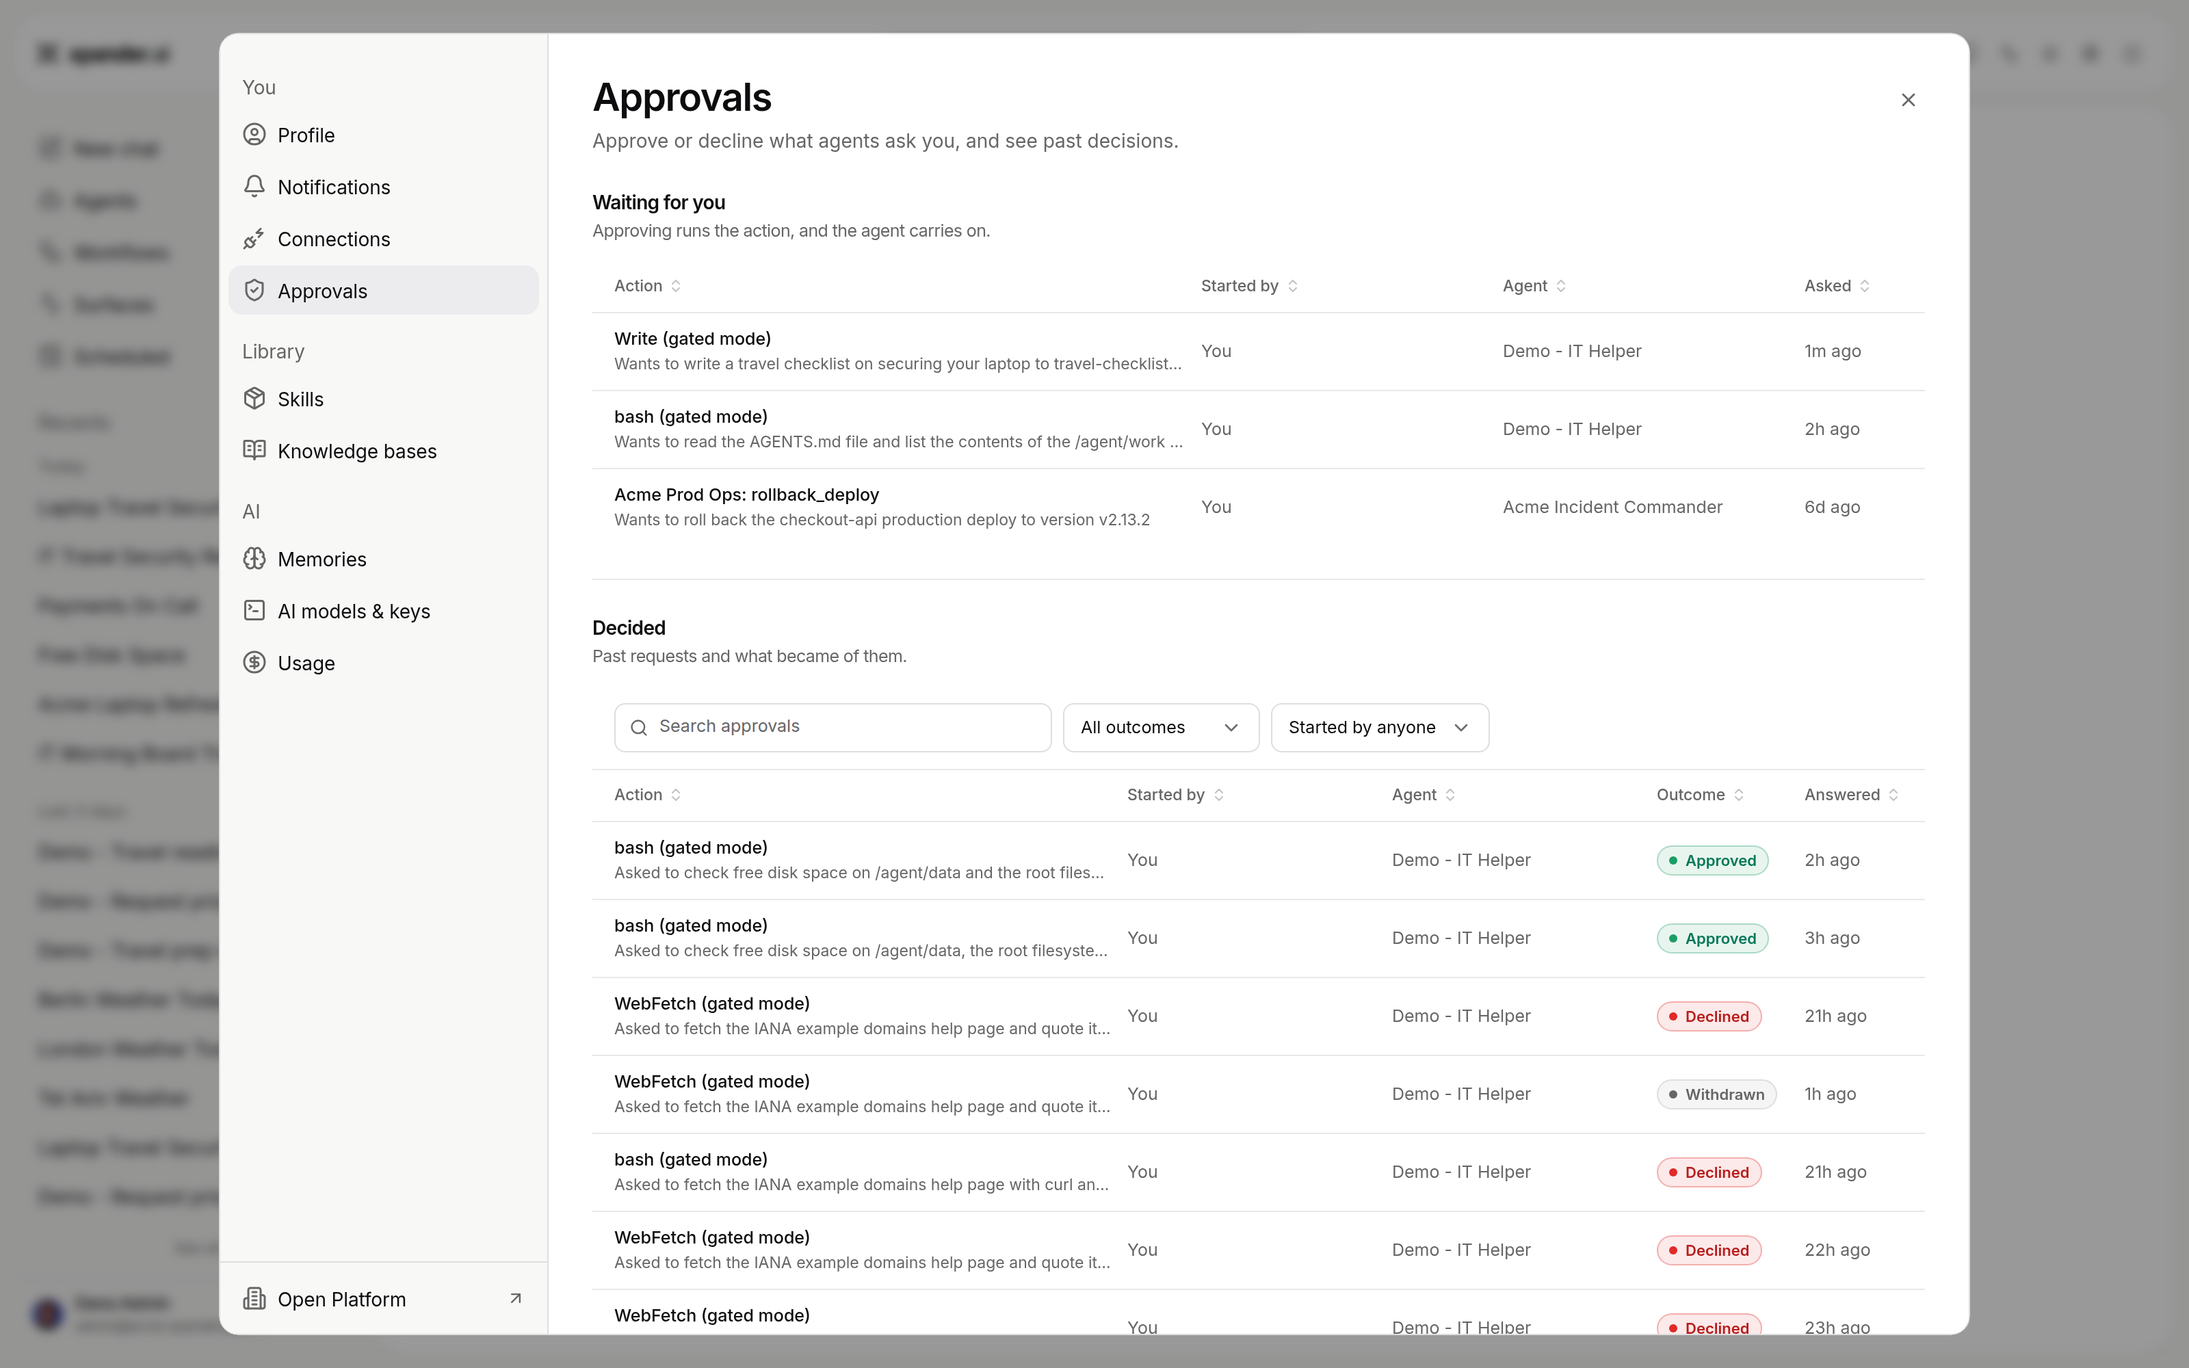Click the Skills box icon
This screenshot has height=1368, width=2189.
[254, 399]
